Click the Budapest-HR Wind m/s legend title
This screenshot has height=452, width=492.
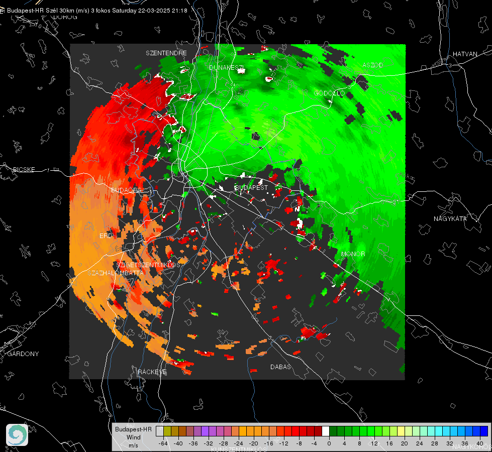point(133,437)
